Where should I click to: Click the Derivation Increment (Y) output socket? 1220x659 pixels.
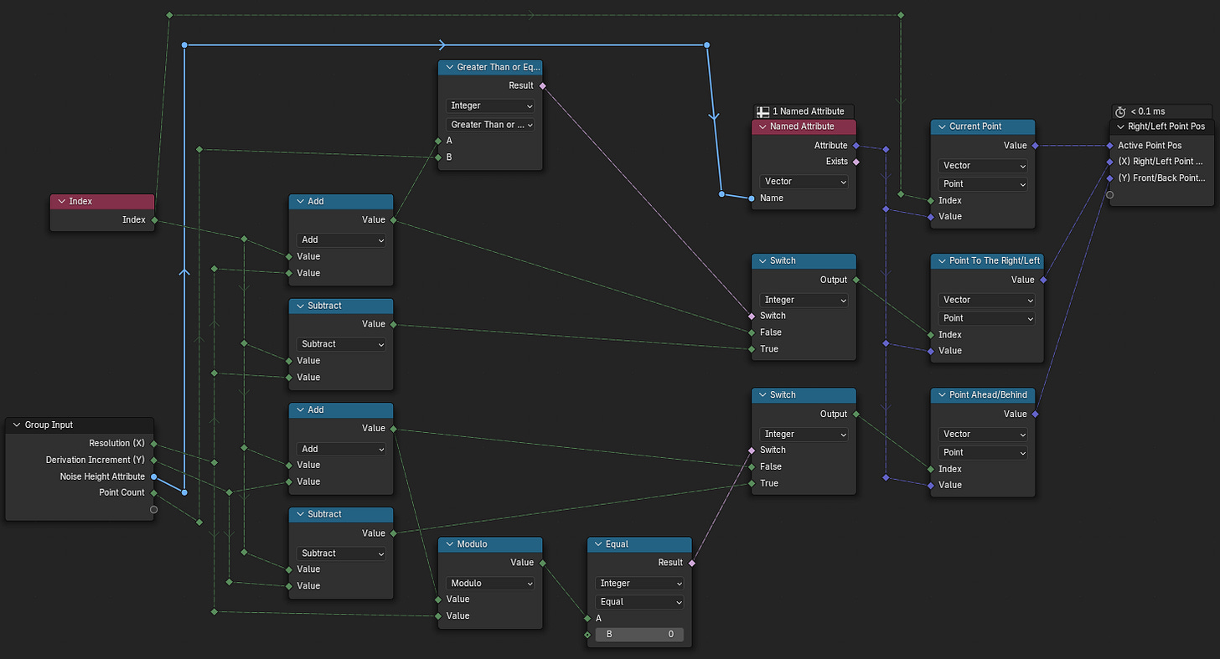[x=154, y=460]
